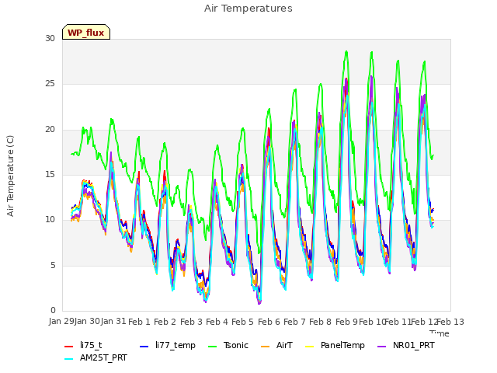Toggle the li77_temp legend entry
This screenshot has width=497, height=373.
168,345
